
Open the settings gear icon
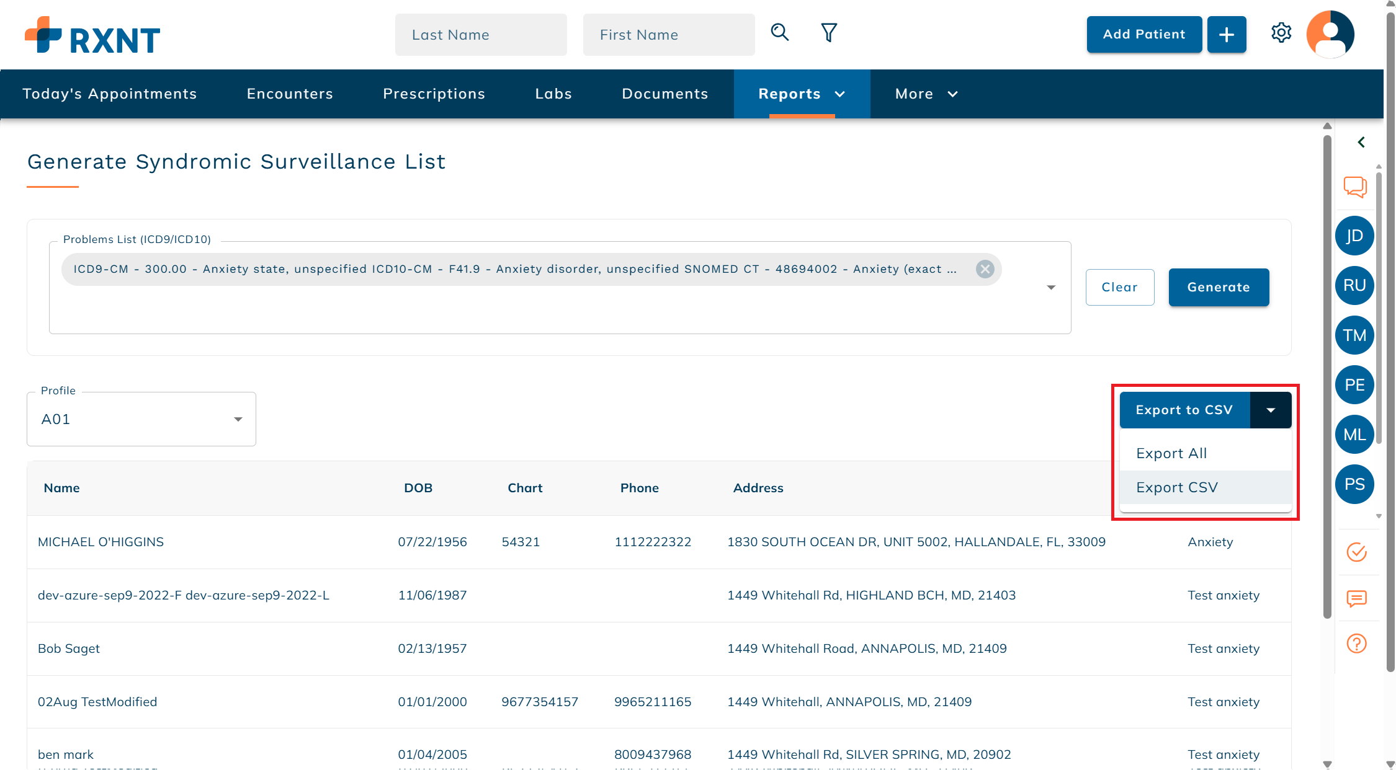(1281, 32)
